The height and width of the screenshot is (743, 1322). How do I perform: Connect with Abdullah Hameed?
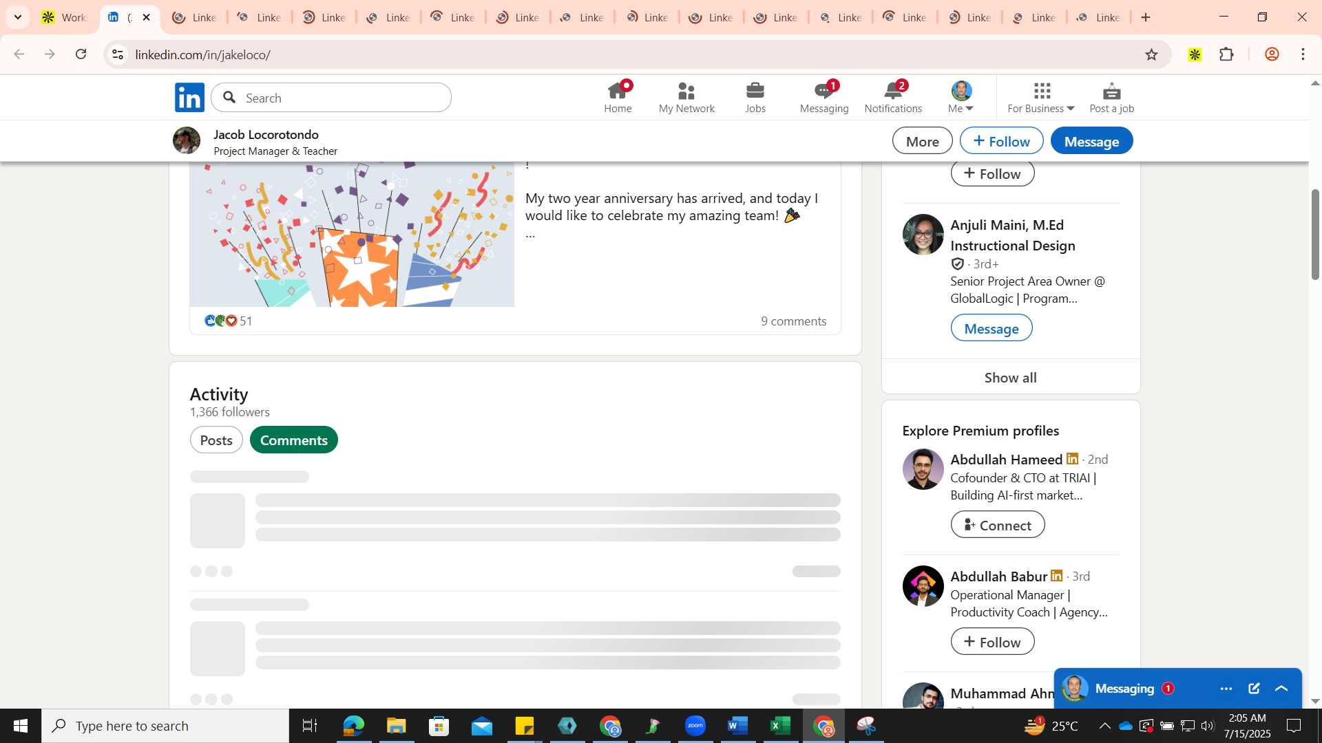pos(997,525)
